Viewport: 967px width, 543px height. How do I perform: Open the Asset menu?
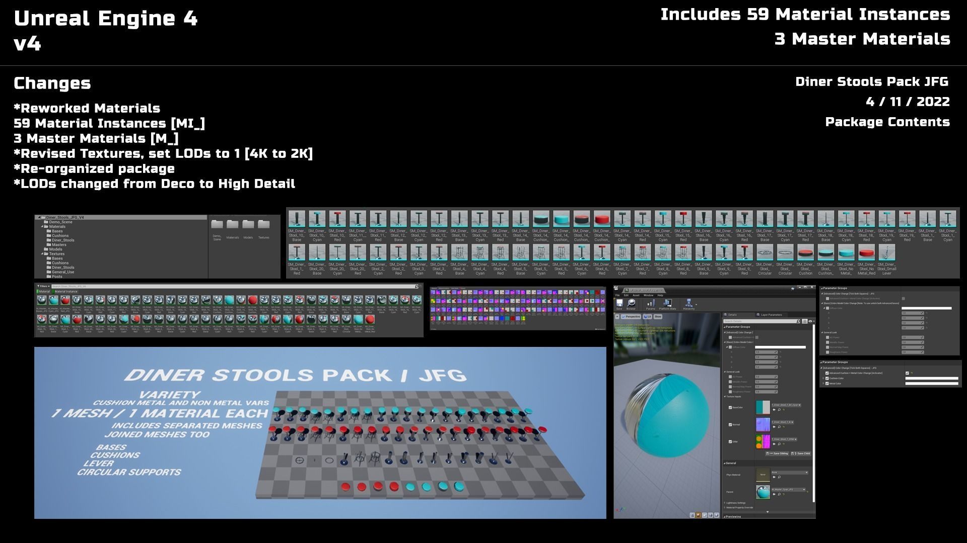point(636,295)
